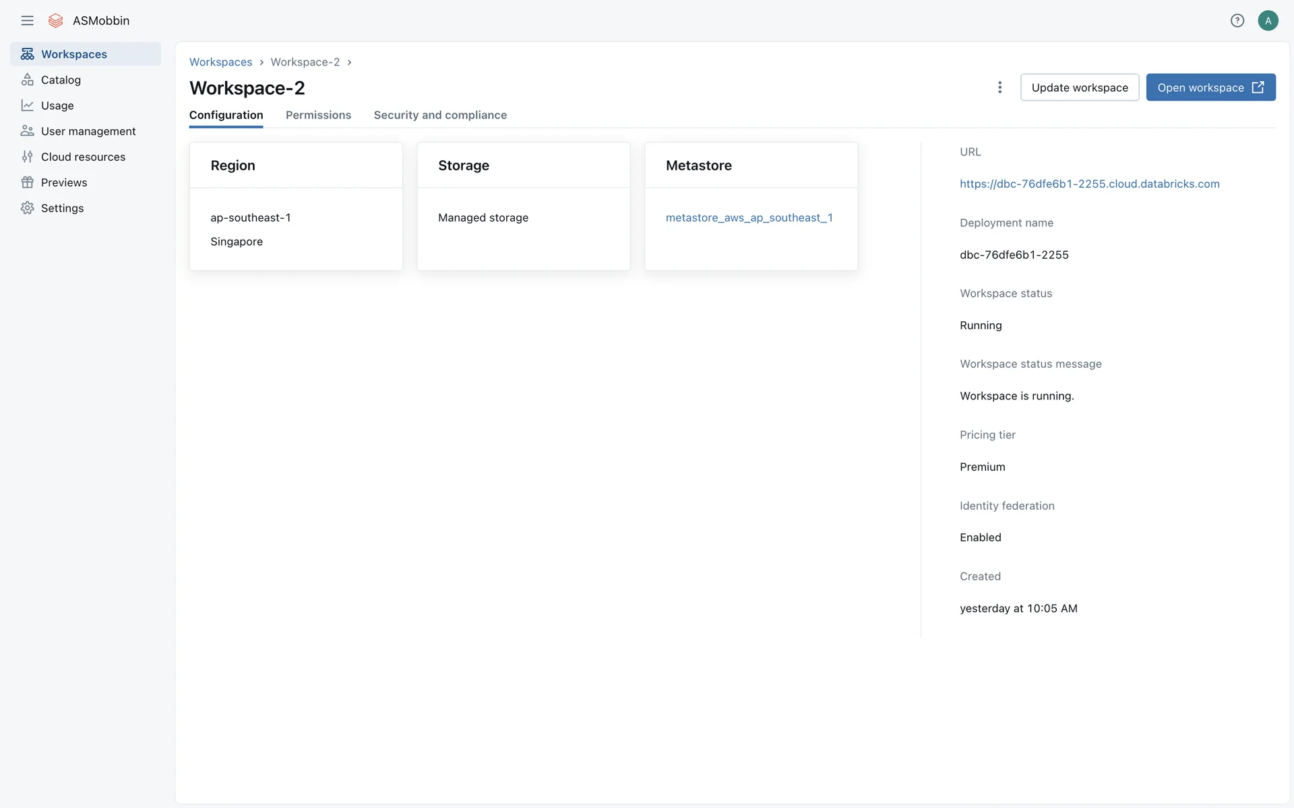Open the workspace databricks URL link
1294x808 pixels.
[x=1089, y=184]
